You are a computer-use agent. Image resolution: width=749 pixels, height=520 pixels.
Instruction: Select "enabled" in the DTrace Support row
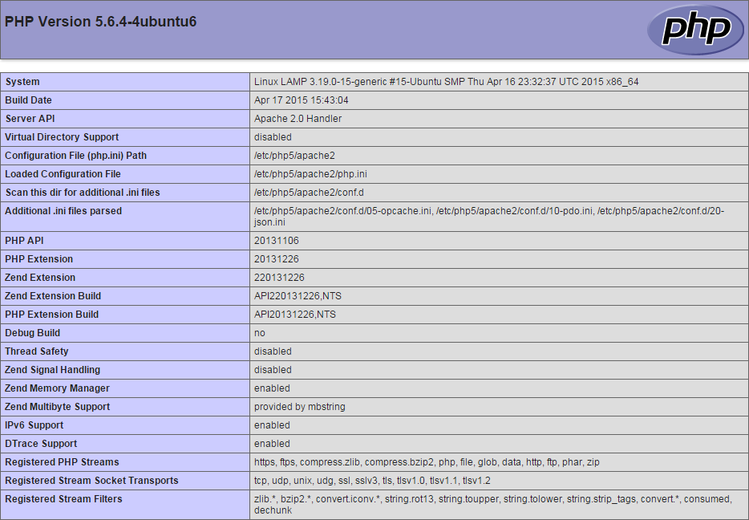pos(272,444)
